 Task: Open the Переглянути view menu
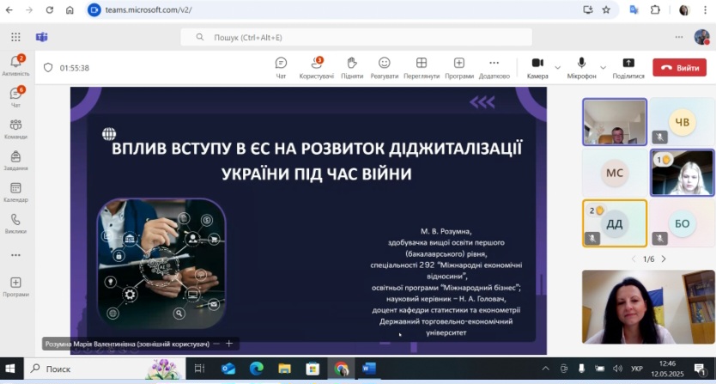point(422,67)
